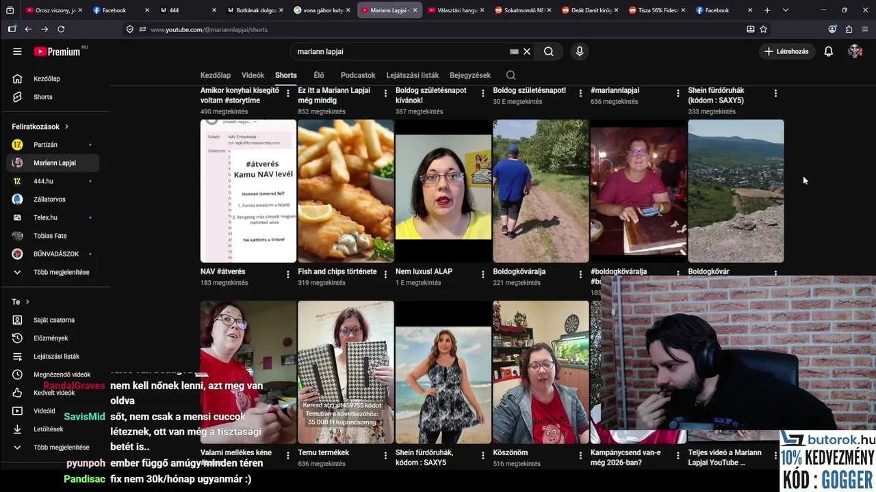This screenshot has width=876, height=492.
Task: Open options menu for Temu termékek
Action: click(385, 455)
